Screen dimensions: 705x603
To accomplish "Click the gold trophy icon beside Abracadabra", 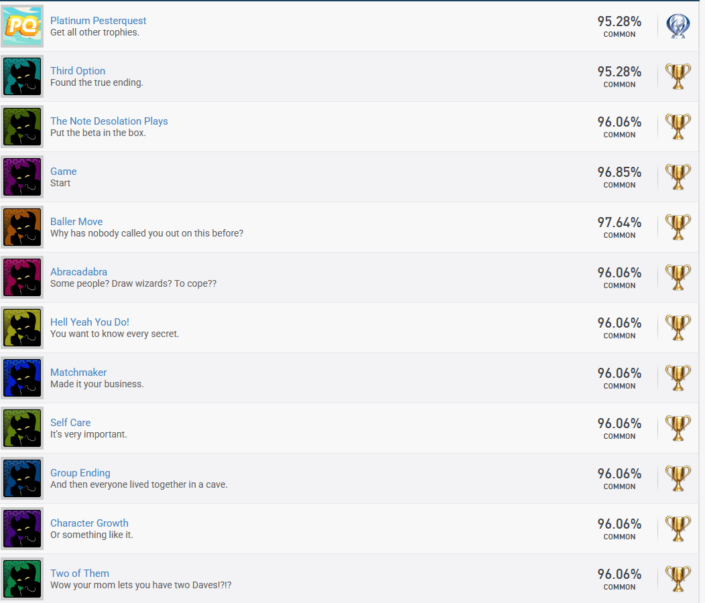I will coord(678,277).
